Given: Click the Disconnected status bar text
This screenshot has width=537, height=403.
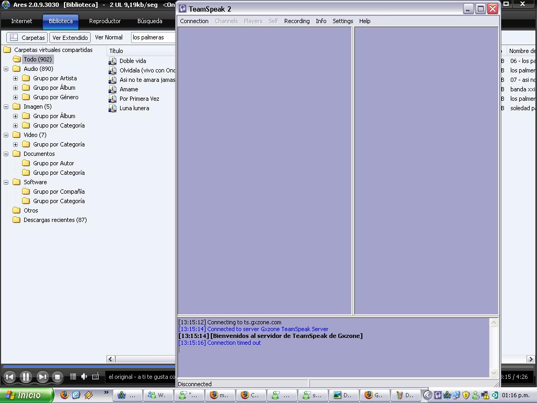Looking at the screenshot, I should point(195,384).
